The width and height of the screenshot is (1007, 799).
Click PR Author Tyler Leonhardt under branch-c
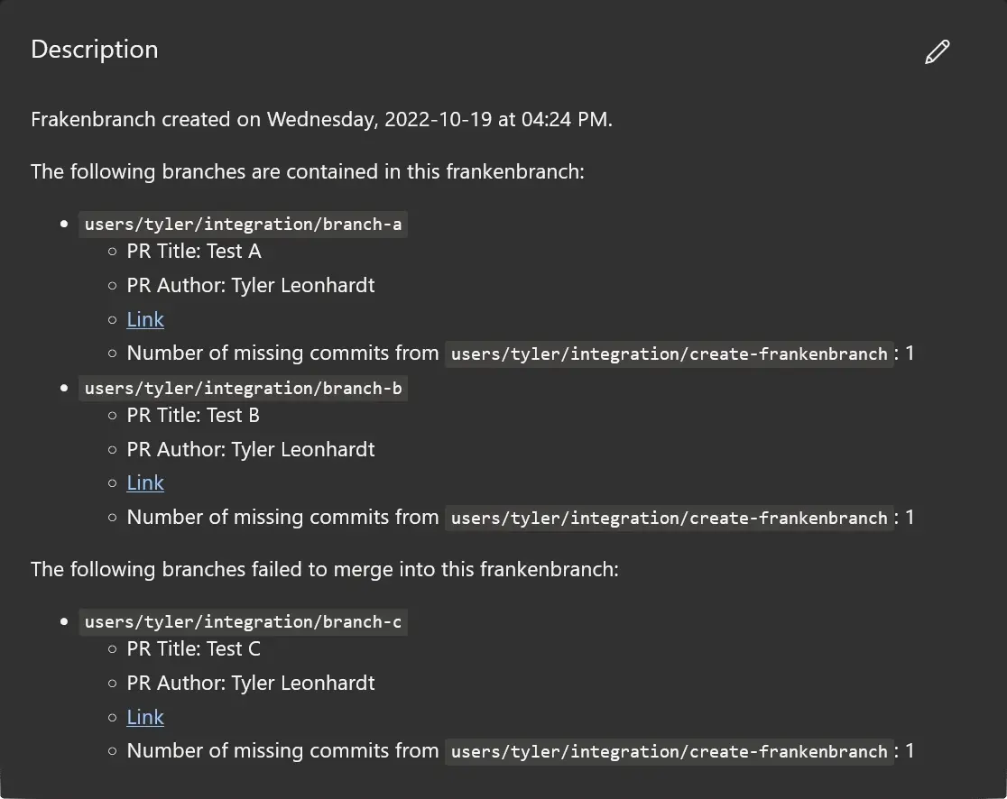(x=251, y=683)
